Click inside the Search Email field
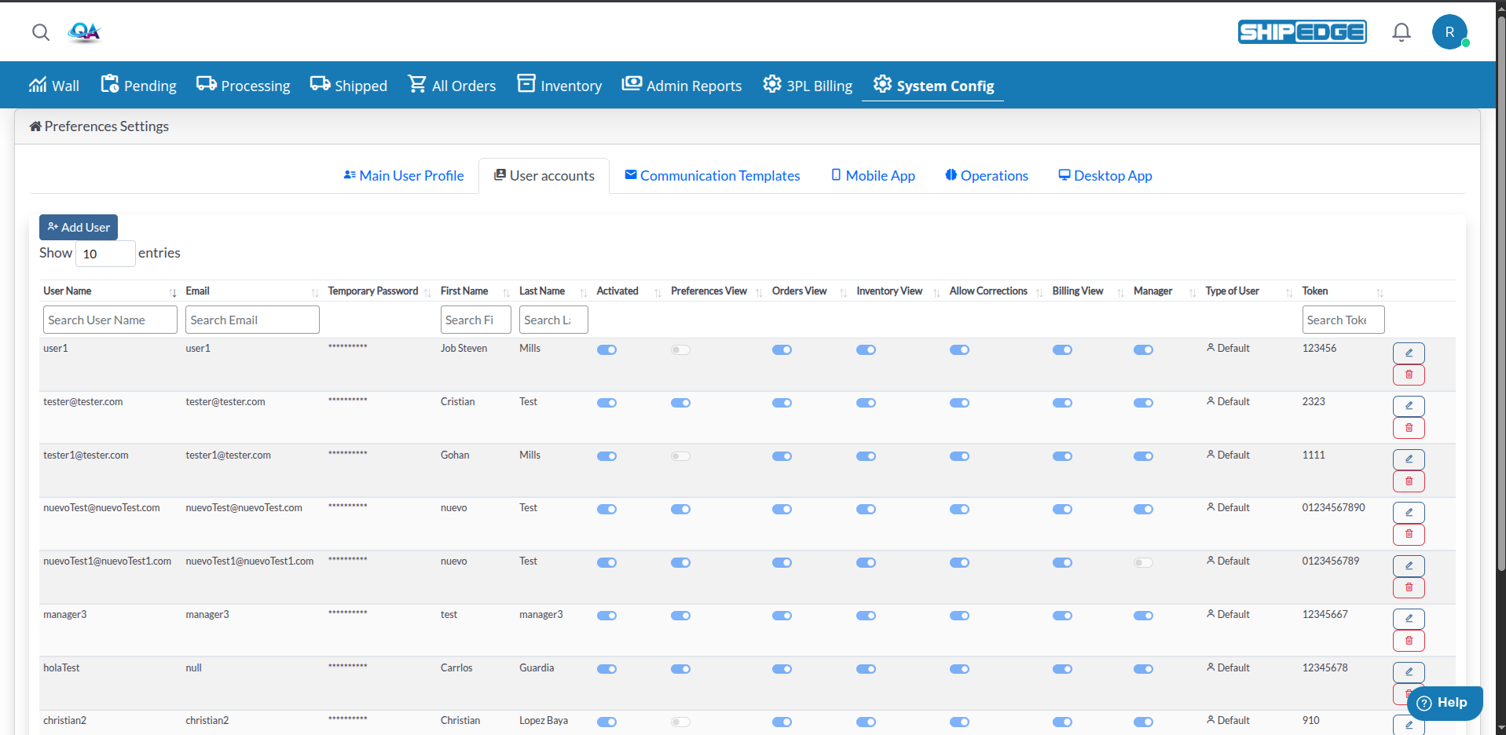The width and height of the screenshot is (1506, 735). tap(251, 320)
